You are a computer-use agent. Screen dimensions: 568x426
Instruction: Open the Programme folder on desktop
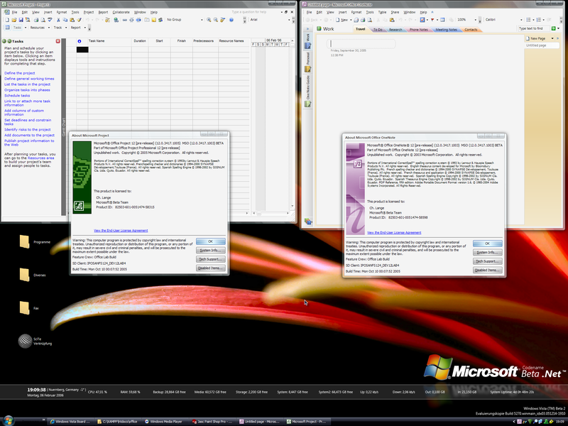[x=25, y=243]
